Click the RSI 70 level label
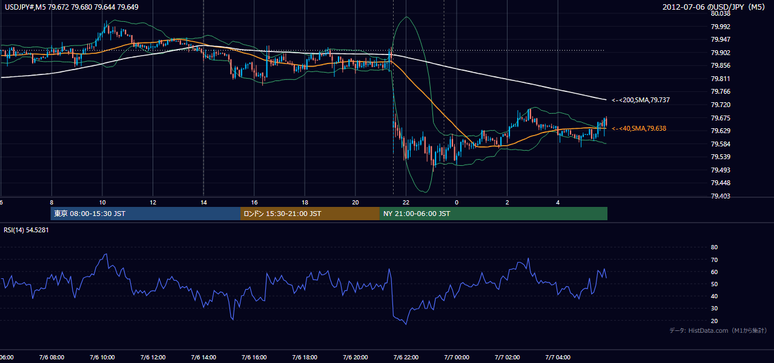The height and width of the screenshot is (363, 774). [x=714, y=260]
